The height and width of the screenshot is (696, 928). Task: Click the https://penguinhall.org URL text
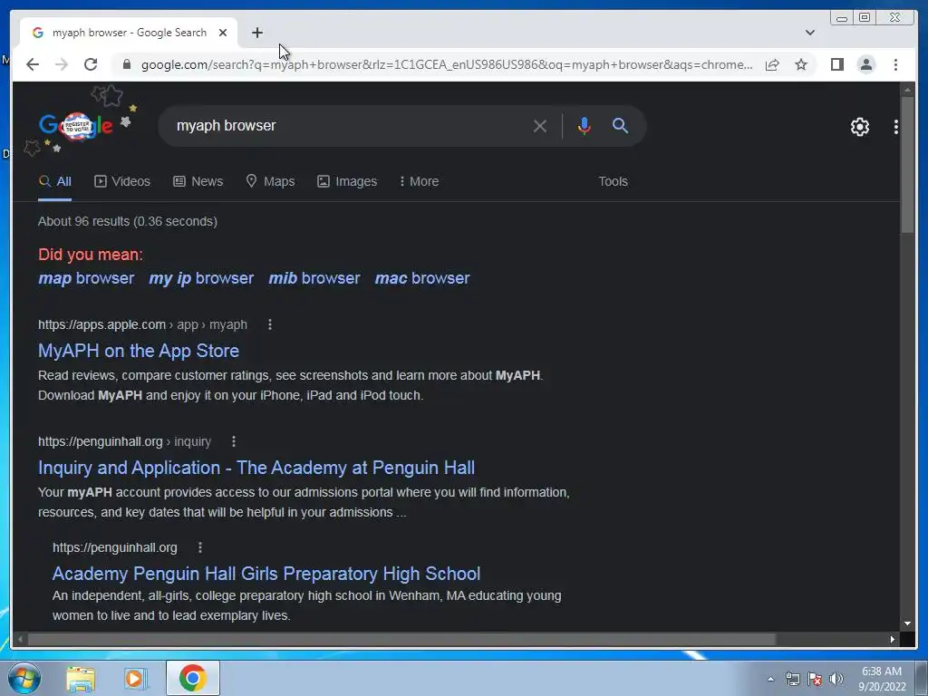115,548
